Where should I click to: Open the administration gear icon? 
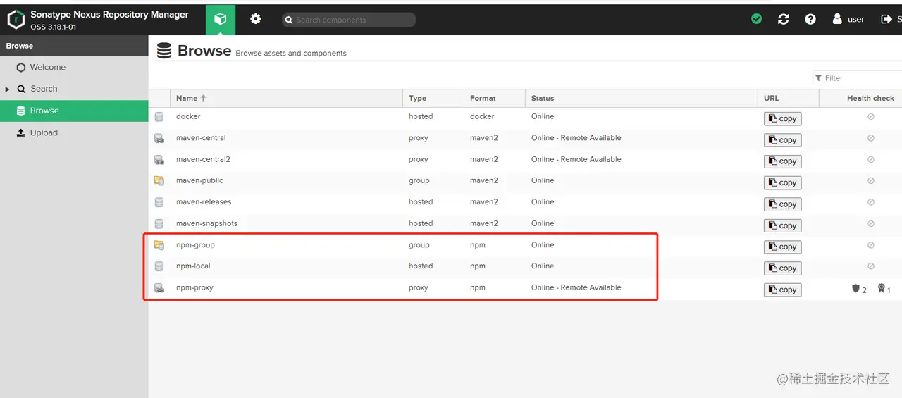256,19
